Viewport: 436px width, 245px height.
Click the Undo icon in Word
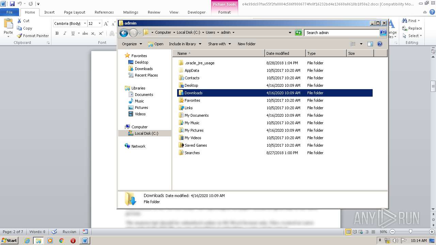(19, 4)
